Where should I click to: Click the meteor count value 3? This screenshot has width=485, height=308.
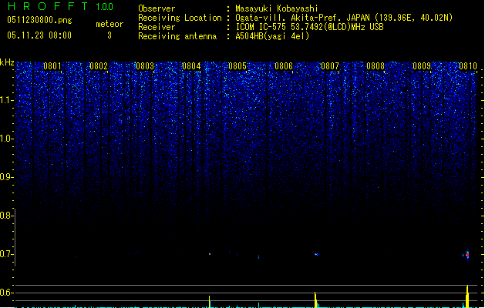click(109, 35)
